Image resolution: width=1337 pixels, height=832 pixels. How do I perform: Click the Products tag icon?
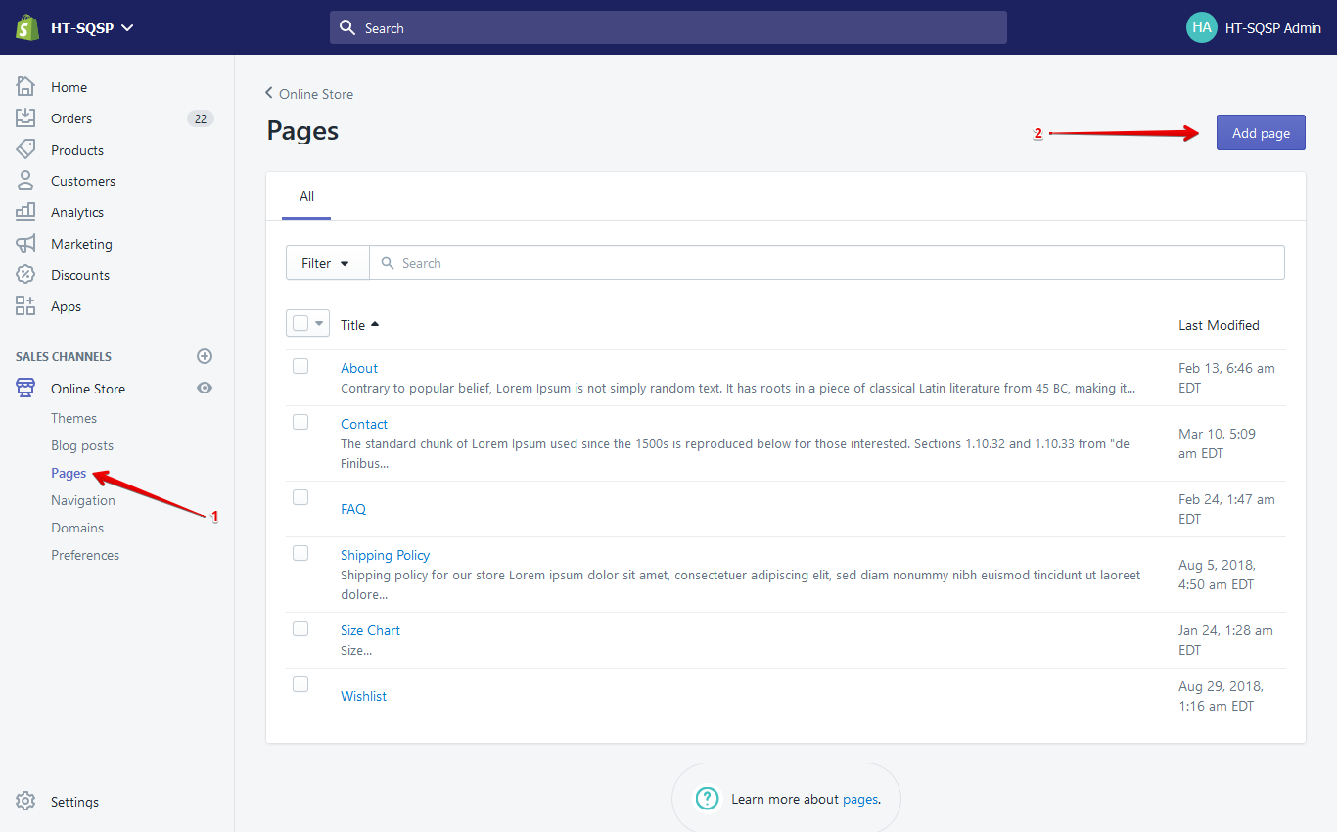(x=25, y=150)
